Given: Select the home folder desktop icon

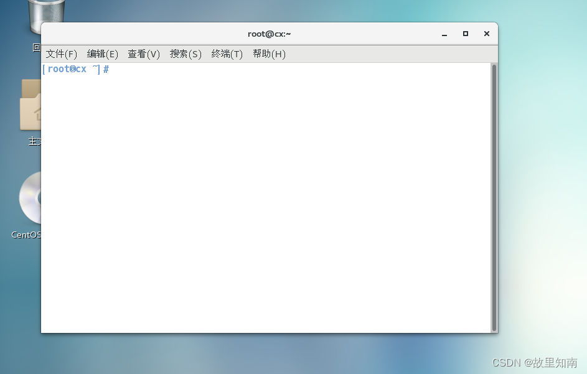Looking at the screenshot, I should coord(31,105).
